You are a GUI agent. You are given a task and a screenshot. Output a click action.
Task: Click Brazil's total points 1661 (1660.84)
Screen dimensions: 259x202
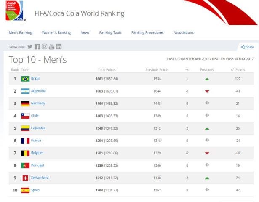tap(107, 79)
